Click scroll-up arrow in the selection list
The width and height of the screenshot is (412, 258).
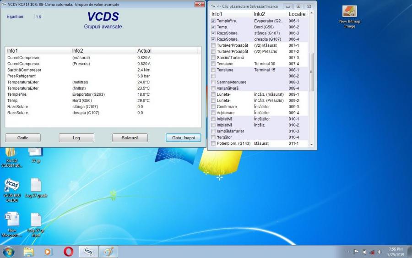point(312,14)
